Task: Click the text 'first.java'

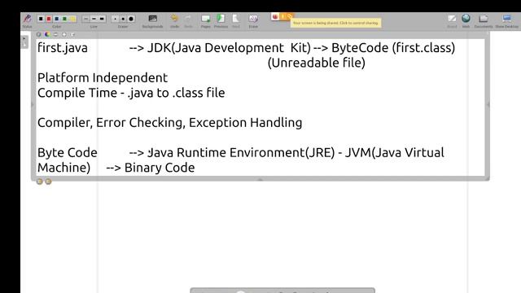Action: click(63, 48)
